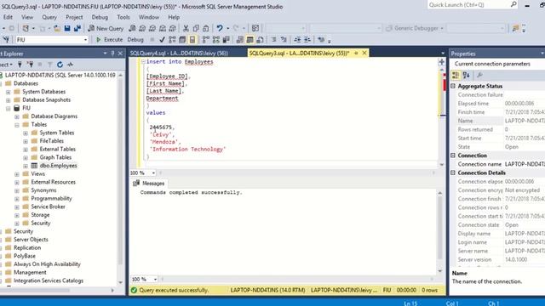Toggle Include Client Statistics
This screenshot has width=545, height=306.
pos(226,40)
